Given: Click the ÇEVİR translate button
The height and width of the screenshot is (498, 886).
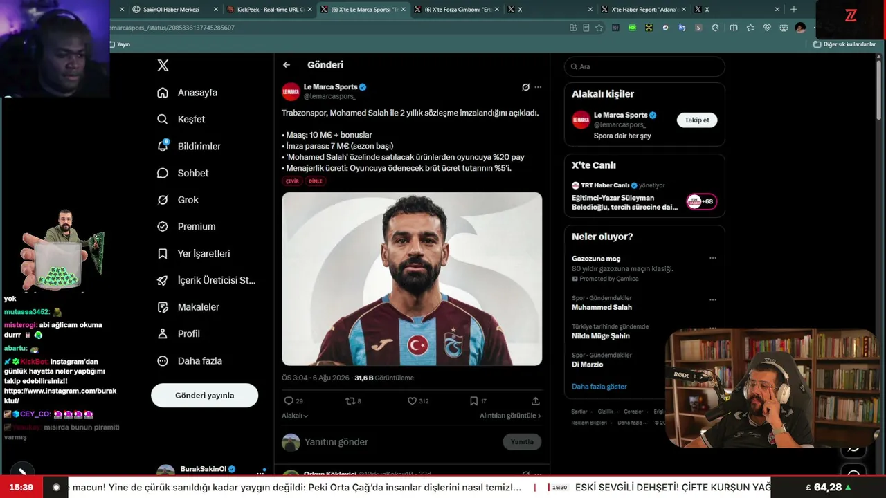Looking at the screenshot, I should pos(292,181).
